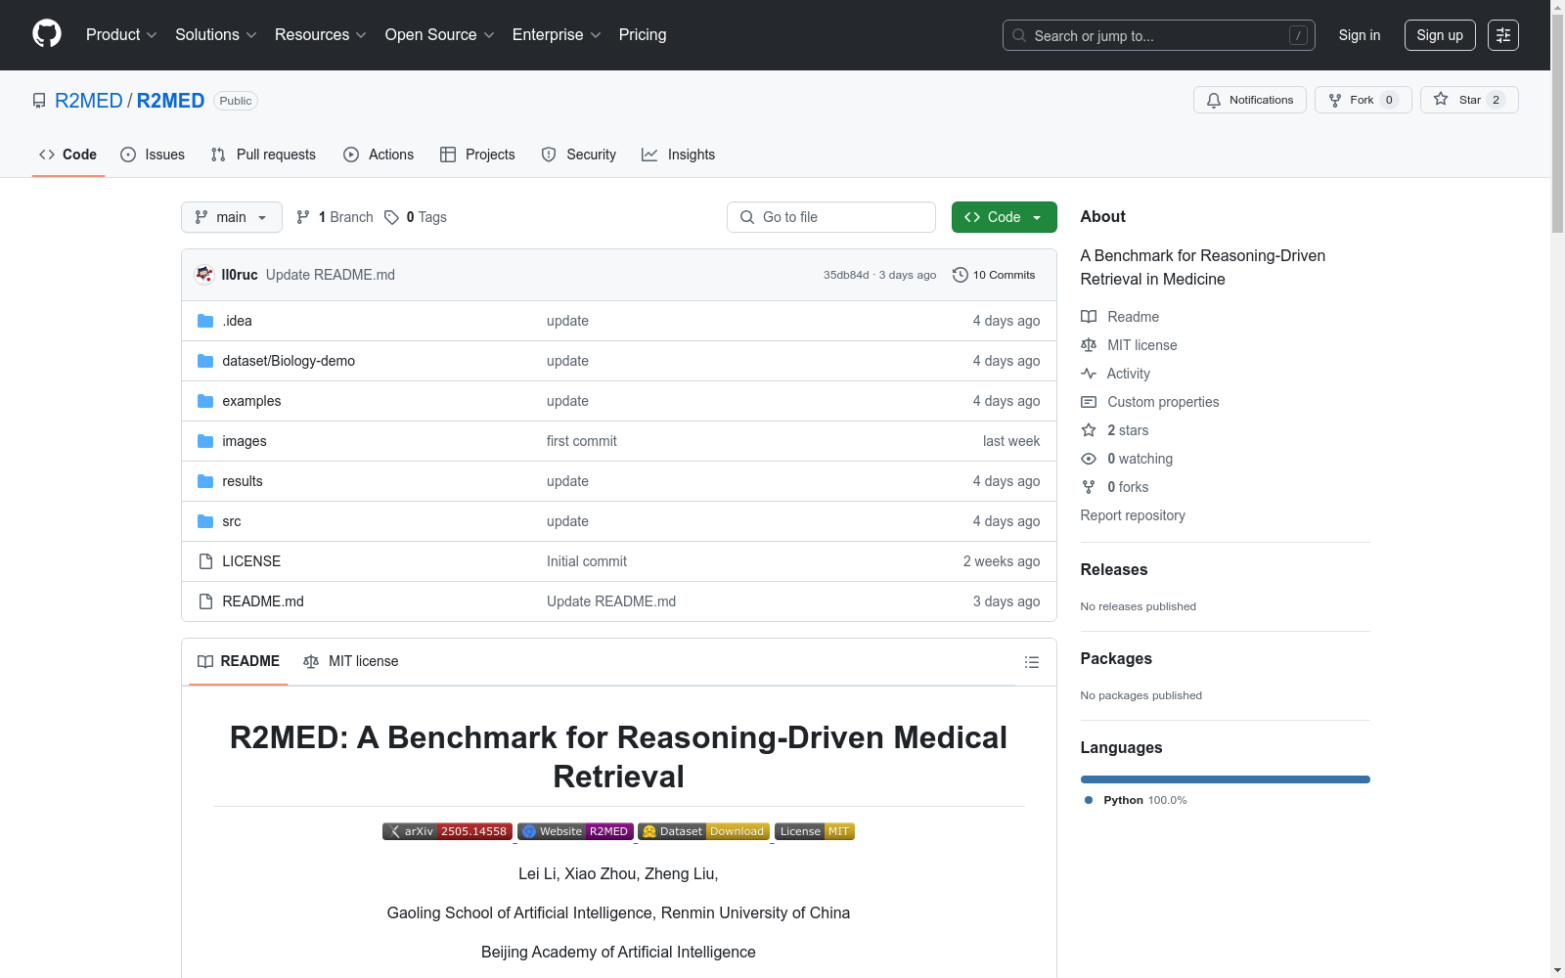
Task: Click the images folder icon
Action: point(205,441)
